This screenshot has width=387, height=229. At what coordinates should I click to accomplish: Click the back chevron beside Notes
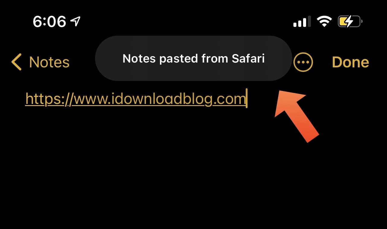tap(17, 62)
